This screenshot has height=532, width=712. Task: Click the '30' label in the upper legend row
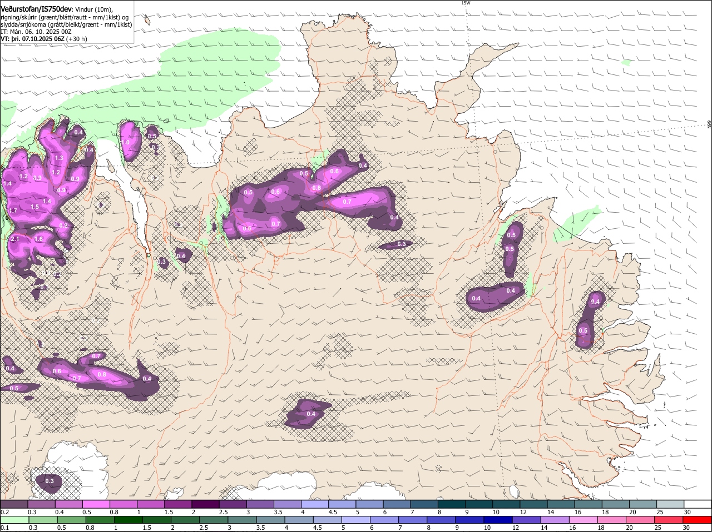point(688,512)
